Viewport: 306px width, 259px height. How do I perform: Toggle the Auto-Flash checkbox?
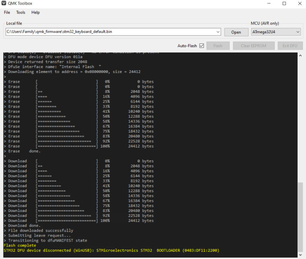(x=201, y=46)
